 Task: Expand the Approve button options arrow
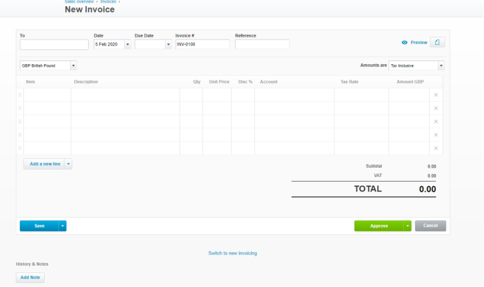click(407, 226)
